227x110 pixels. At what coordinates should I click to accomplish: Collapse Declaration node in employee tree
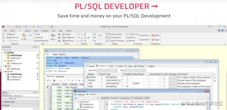[x=76, y=102]
